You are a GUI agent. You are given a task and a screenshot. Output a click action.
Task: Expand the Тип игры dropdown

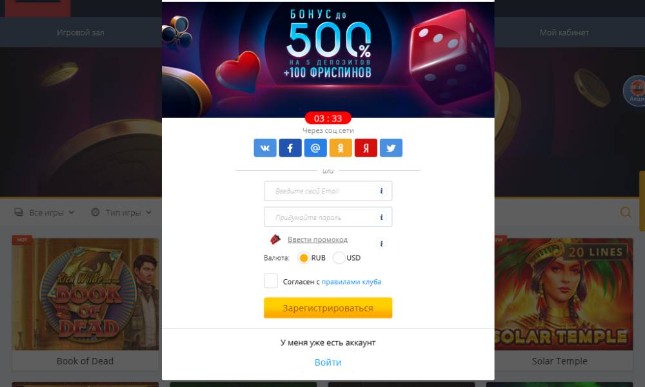point(121,213)
